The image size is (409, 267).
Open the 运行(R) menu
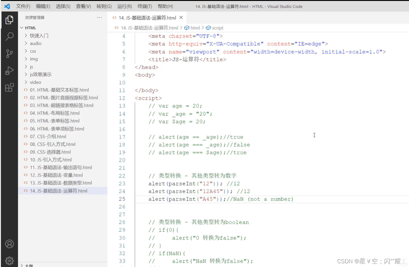(x=124, y=6)
